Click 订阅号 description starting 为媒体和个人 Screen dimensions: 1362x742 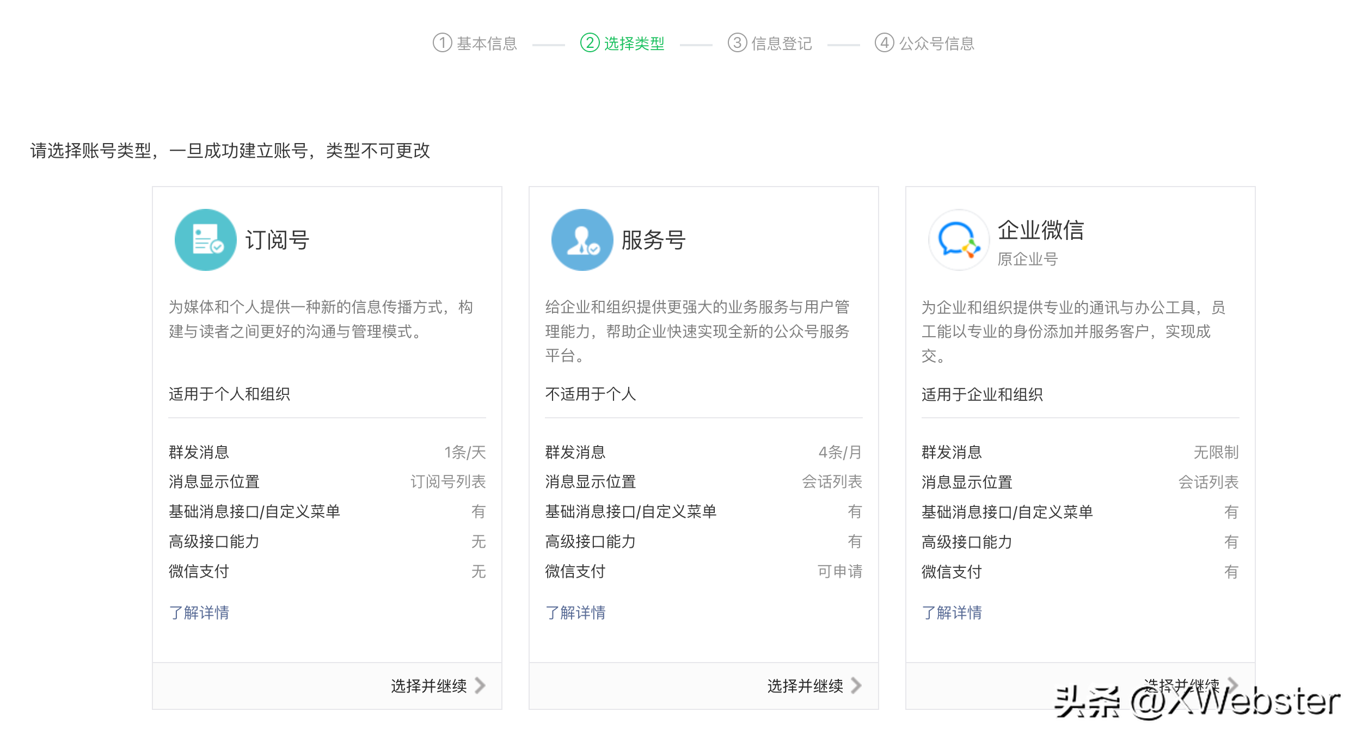pyautogui.click(x=321, y=319)
